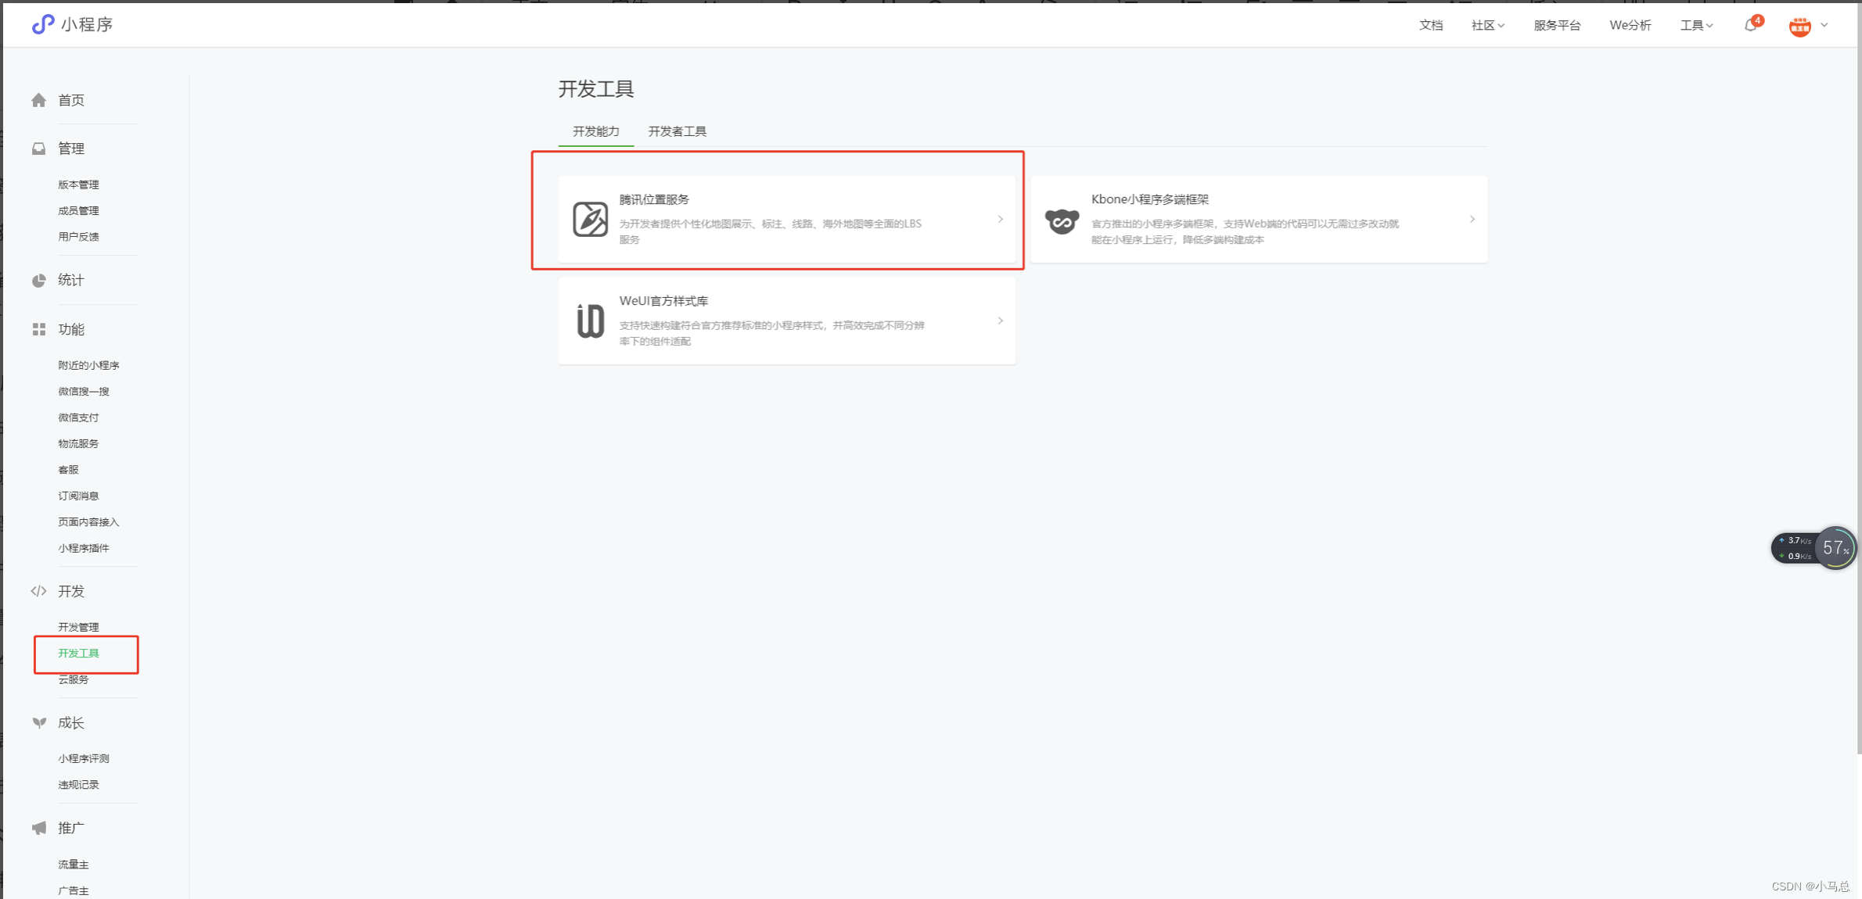1862x899 pixels.
Task: Click the 开发 code brackets icon
Action: (38, 591)
